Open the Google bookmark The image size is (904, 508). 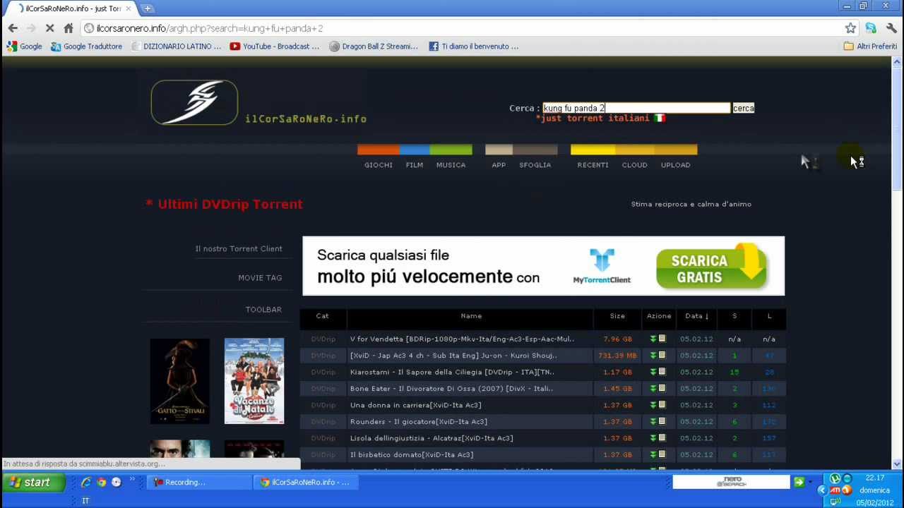click(24, 47)
